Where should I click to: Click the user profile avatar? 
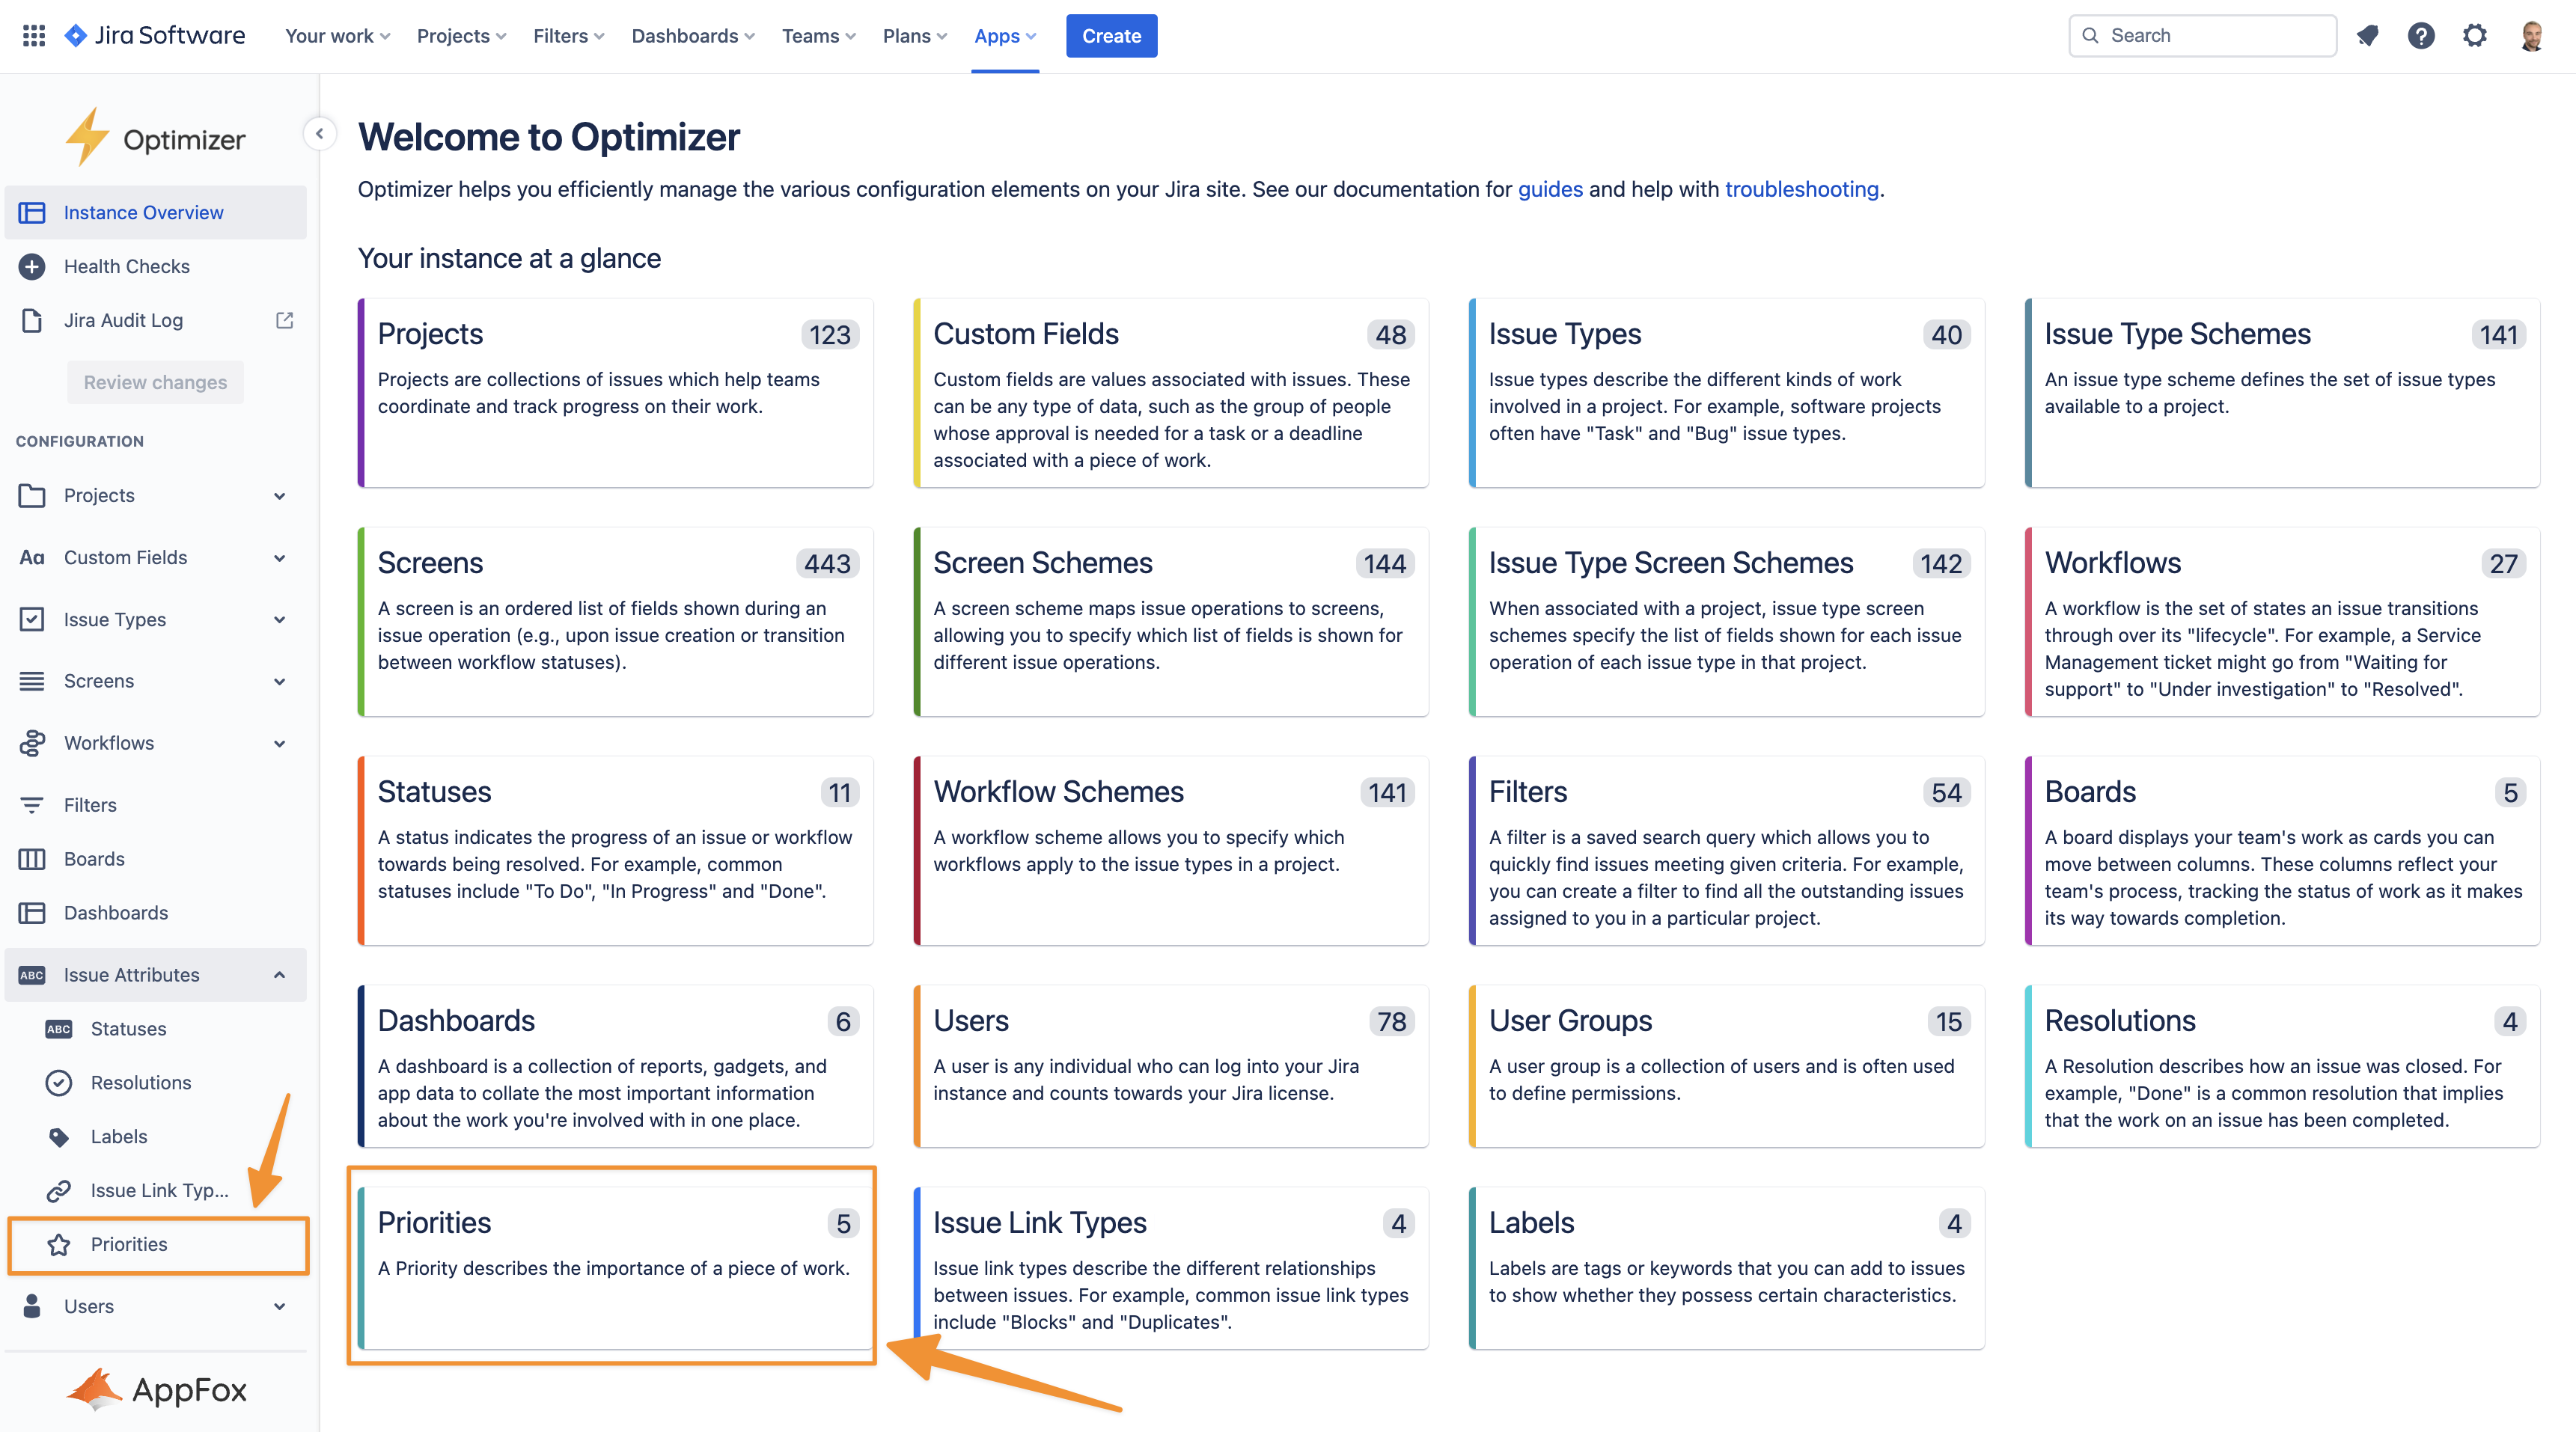click(2531, 36)
